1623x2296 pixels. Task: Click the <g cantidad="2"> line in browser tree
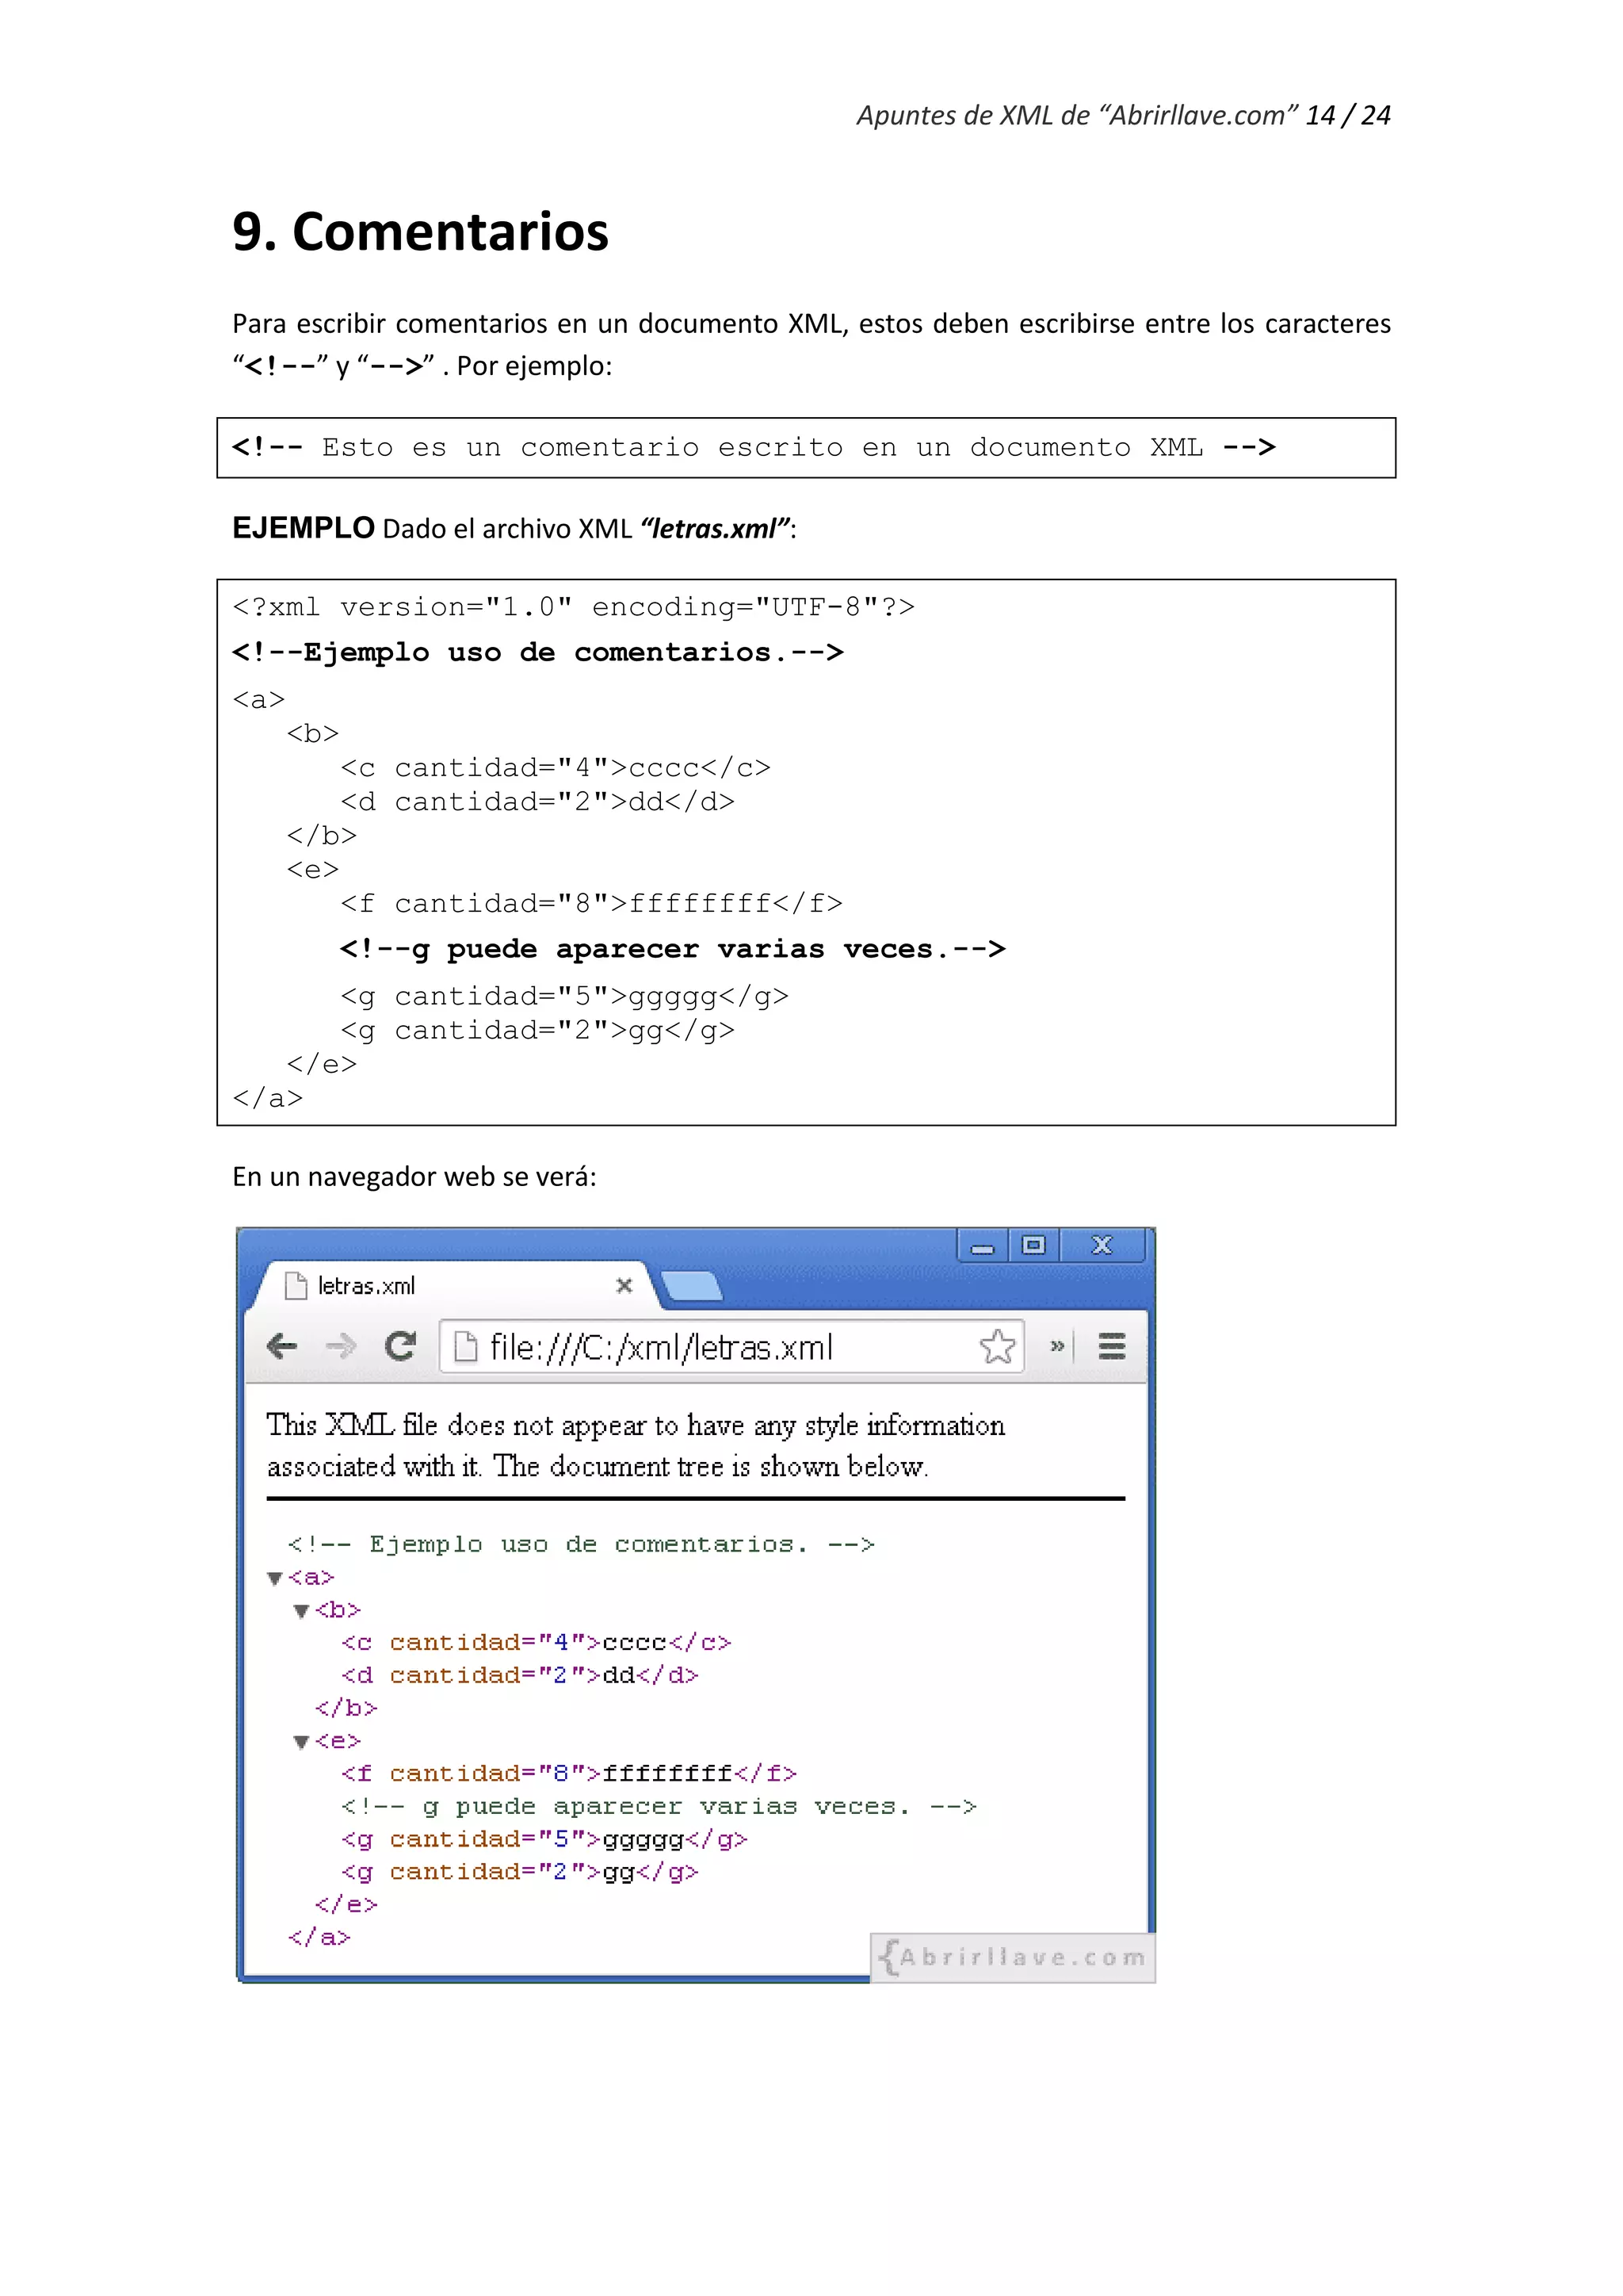[520, 1872]
